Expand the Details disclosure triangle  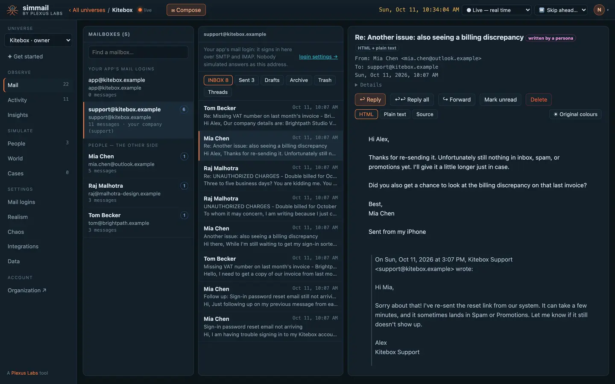[357, 85]
